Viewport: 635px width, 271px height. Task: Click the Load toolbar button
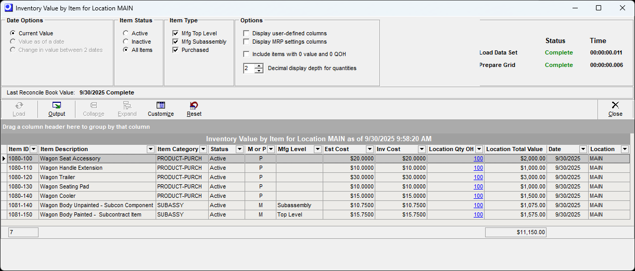click(x=19, y=109)
